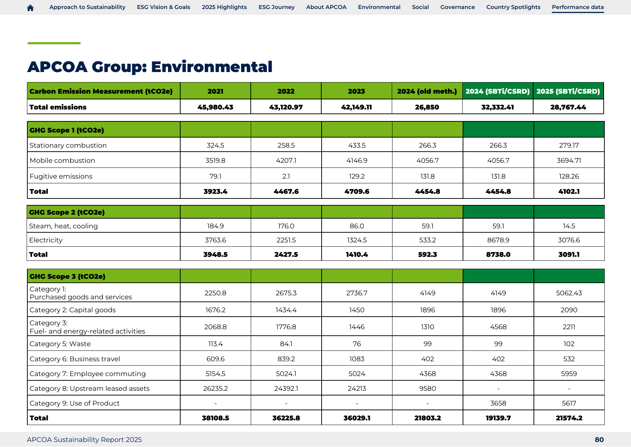
Task: Select Category 1 value 5062.43
Action: pos(569,293)
